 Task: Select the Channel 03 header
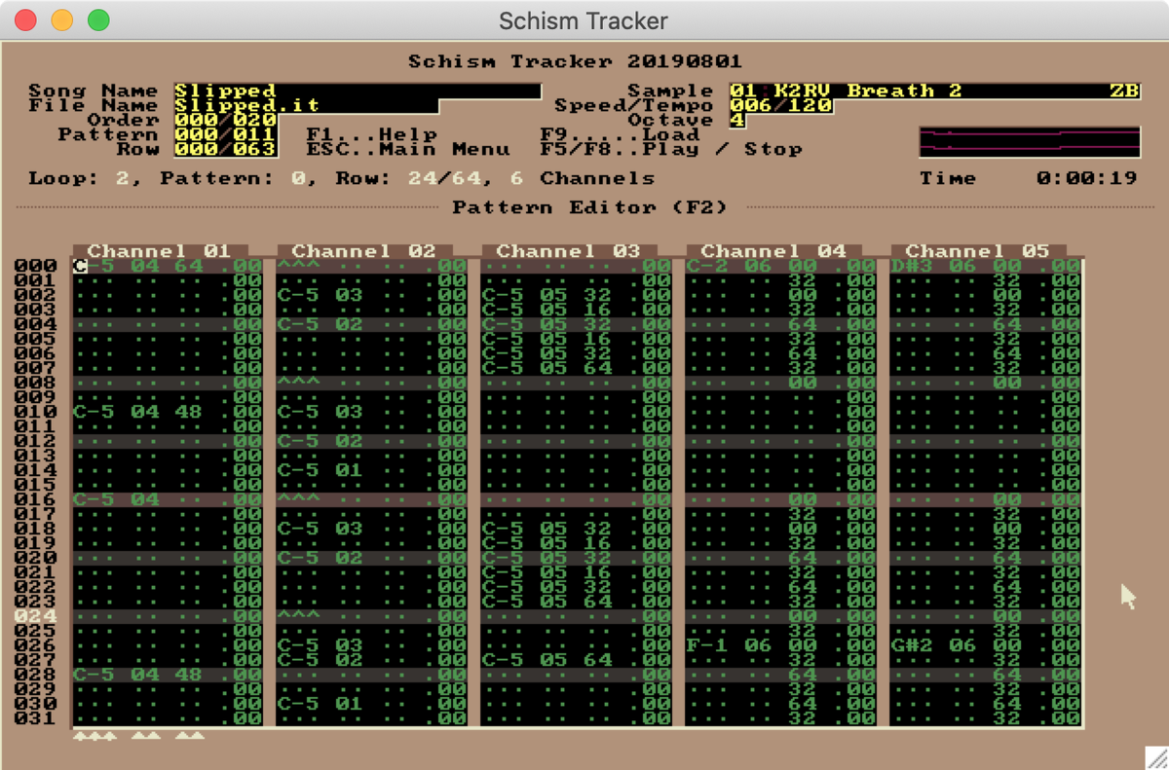tap(569, 251)
